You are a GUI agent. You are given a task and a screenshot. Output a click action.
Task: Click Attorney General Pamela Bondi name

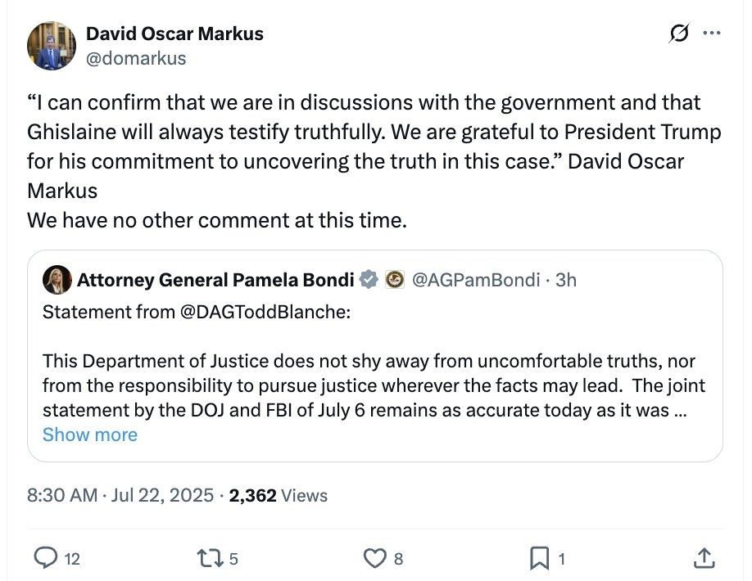(x=215, y=280)
